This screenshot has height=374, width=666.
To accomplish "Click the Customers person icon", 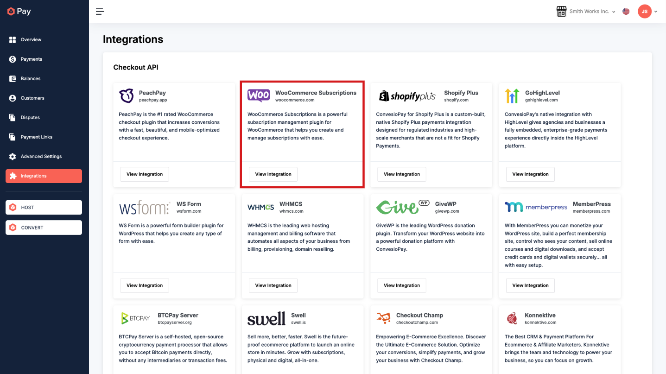I will (x=13, y=98).
